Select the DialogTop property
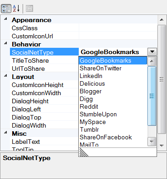167x179 pixels. [x=44, y=117]
